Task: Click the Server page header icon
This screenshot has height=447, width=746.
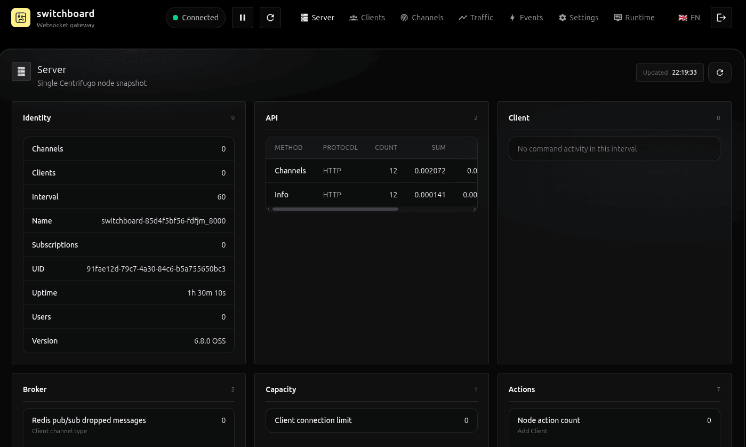Action: pyautogui.click(x=21, y=71)
